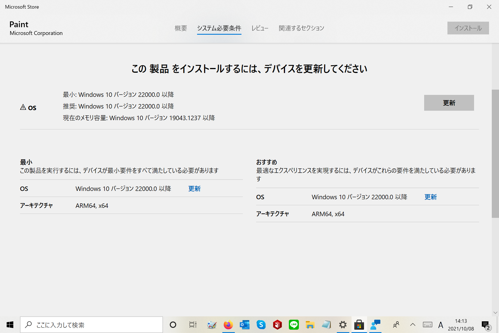Open Outlook from the taskbar
This screenshot has width=499, height=333.
click(245, 325)
